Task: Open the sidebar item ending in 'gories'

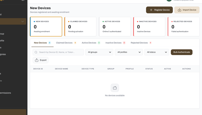Action: click(x=3, y=54)
